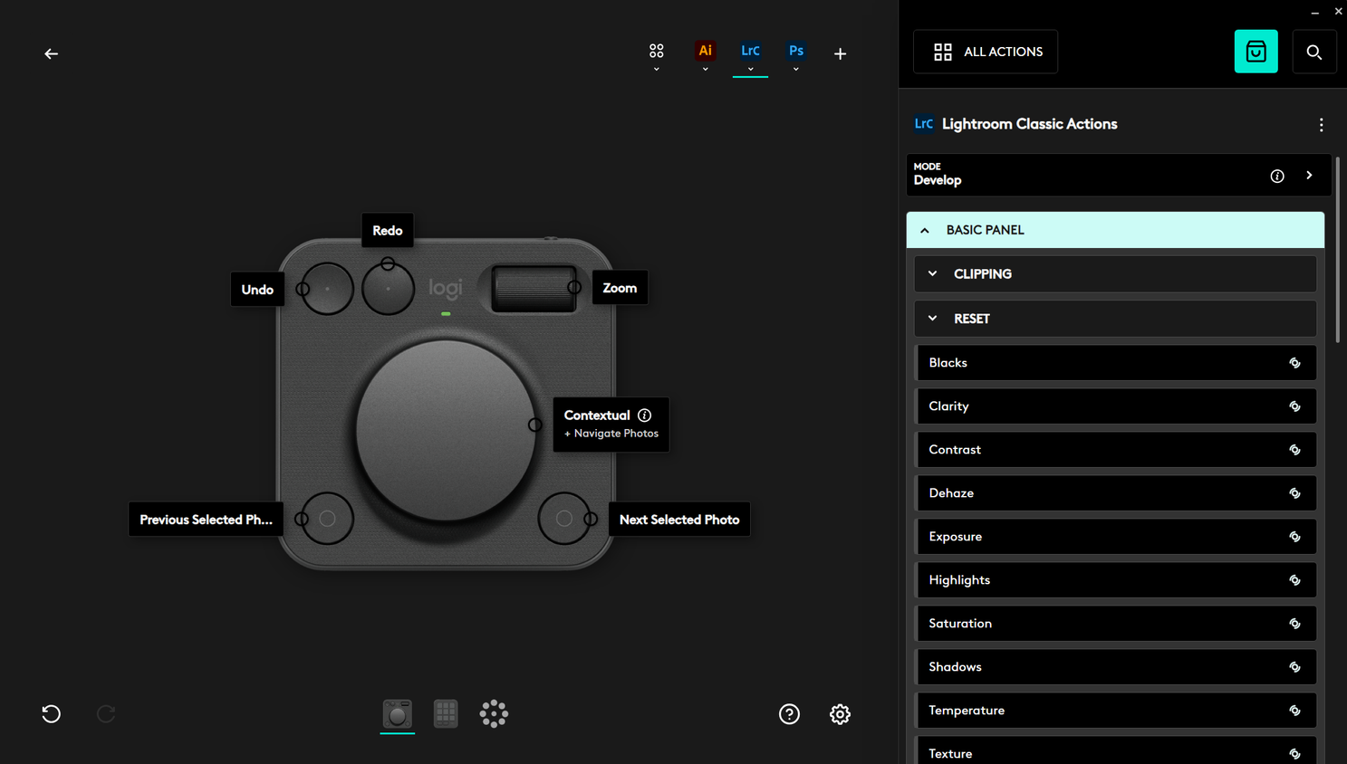Switch to the Illustrator profile tab

coord(705,52)
